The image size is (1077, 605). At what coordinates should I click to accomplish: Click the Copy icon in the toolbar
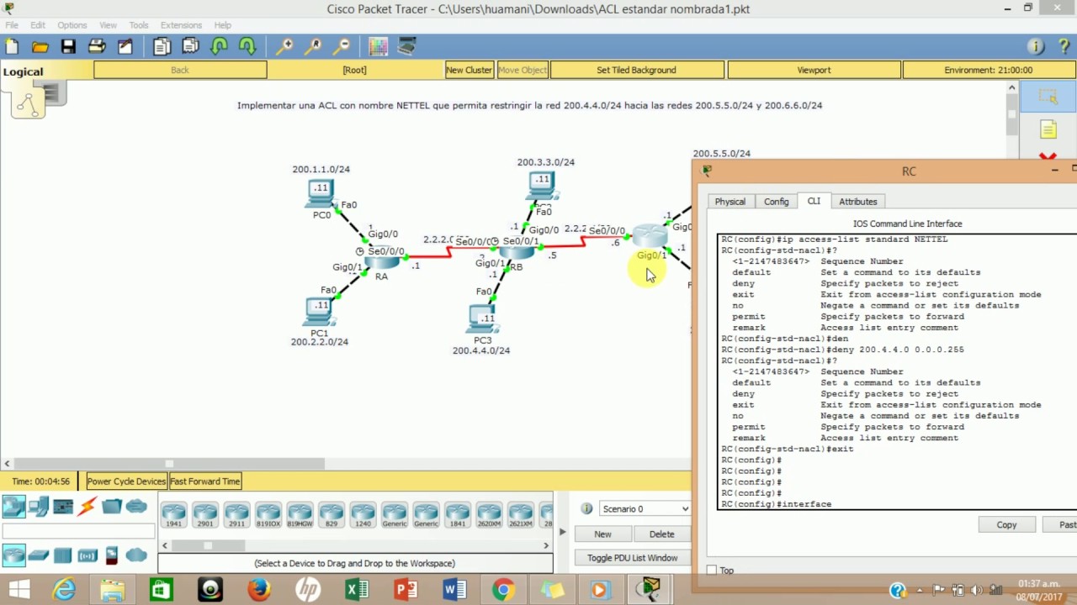pyautogui.click(x=162, y=47)
